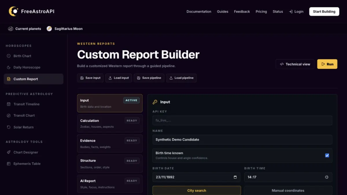
Task: Open the birth time clock picker icon
Action: tap(327, 177)
